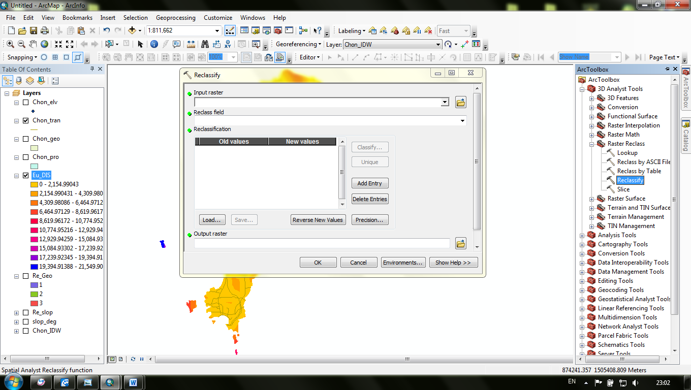Select the Find binoculars tool

205,44
